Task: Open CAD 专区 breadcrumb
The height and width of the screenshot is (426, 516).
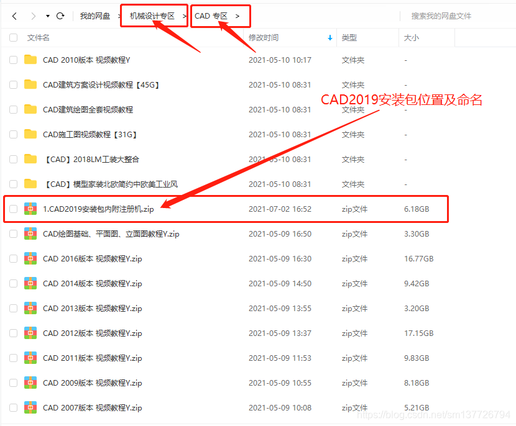Action: [211, 16]
